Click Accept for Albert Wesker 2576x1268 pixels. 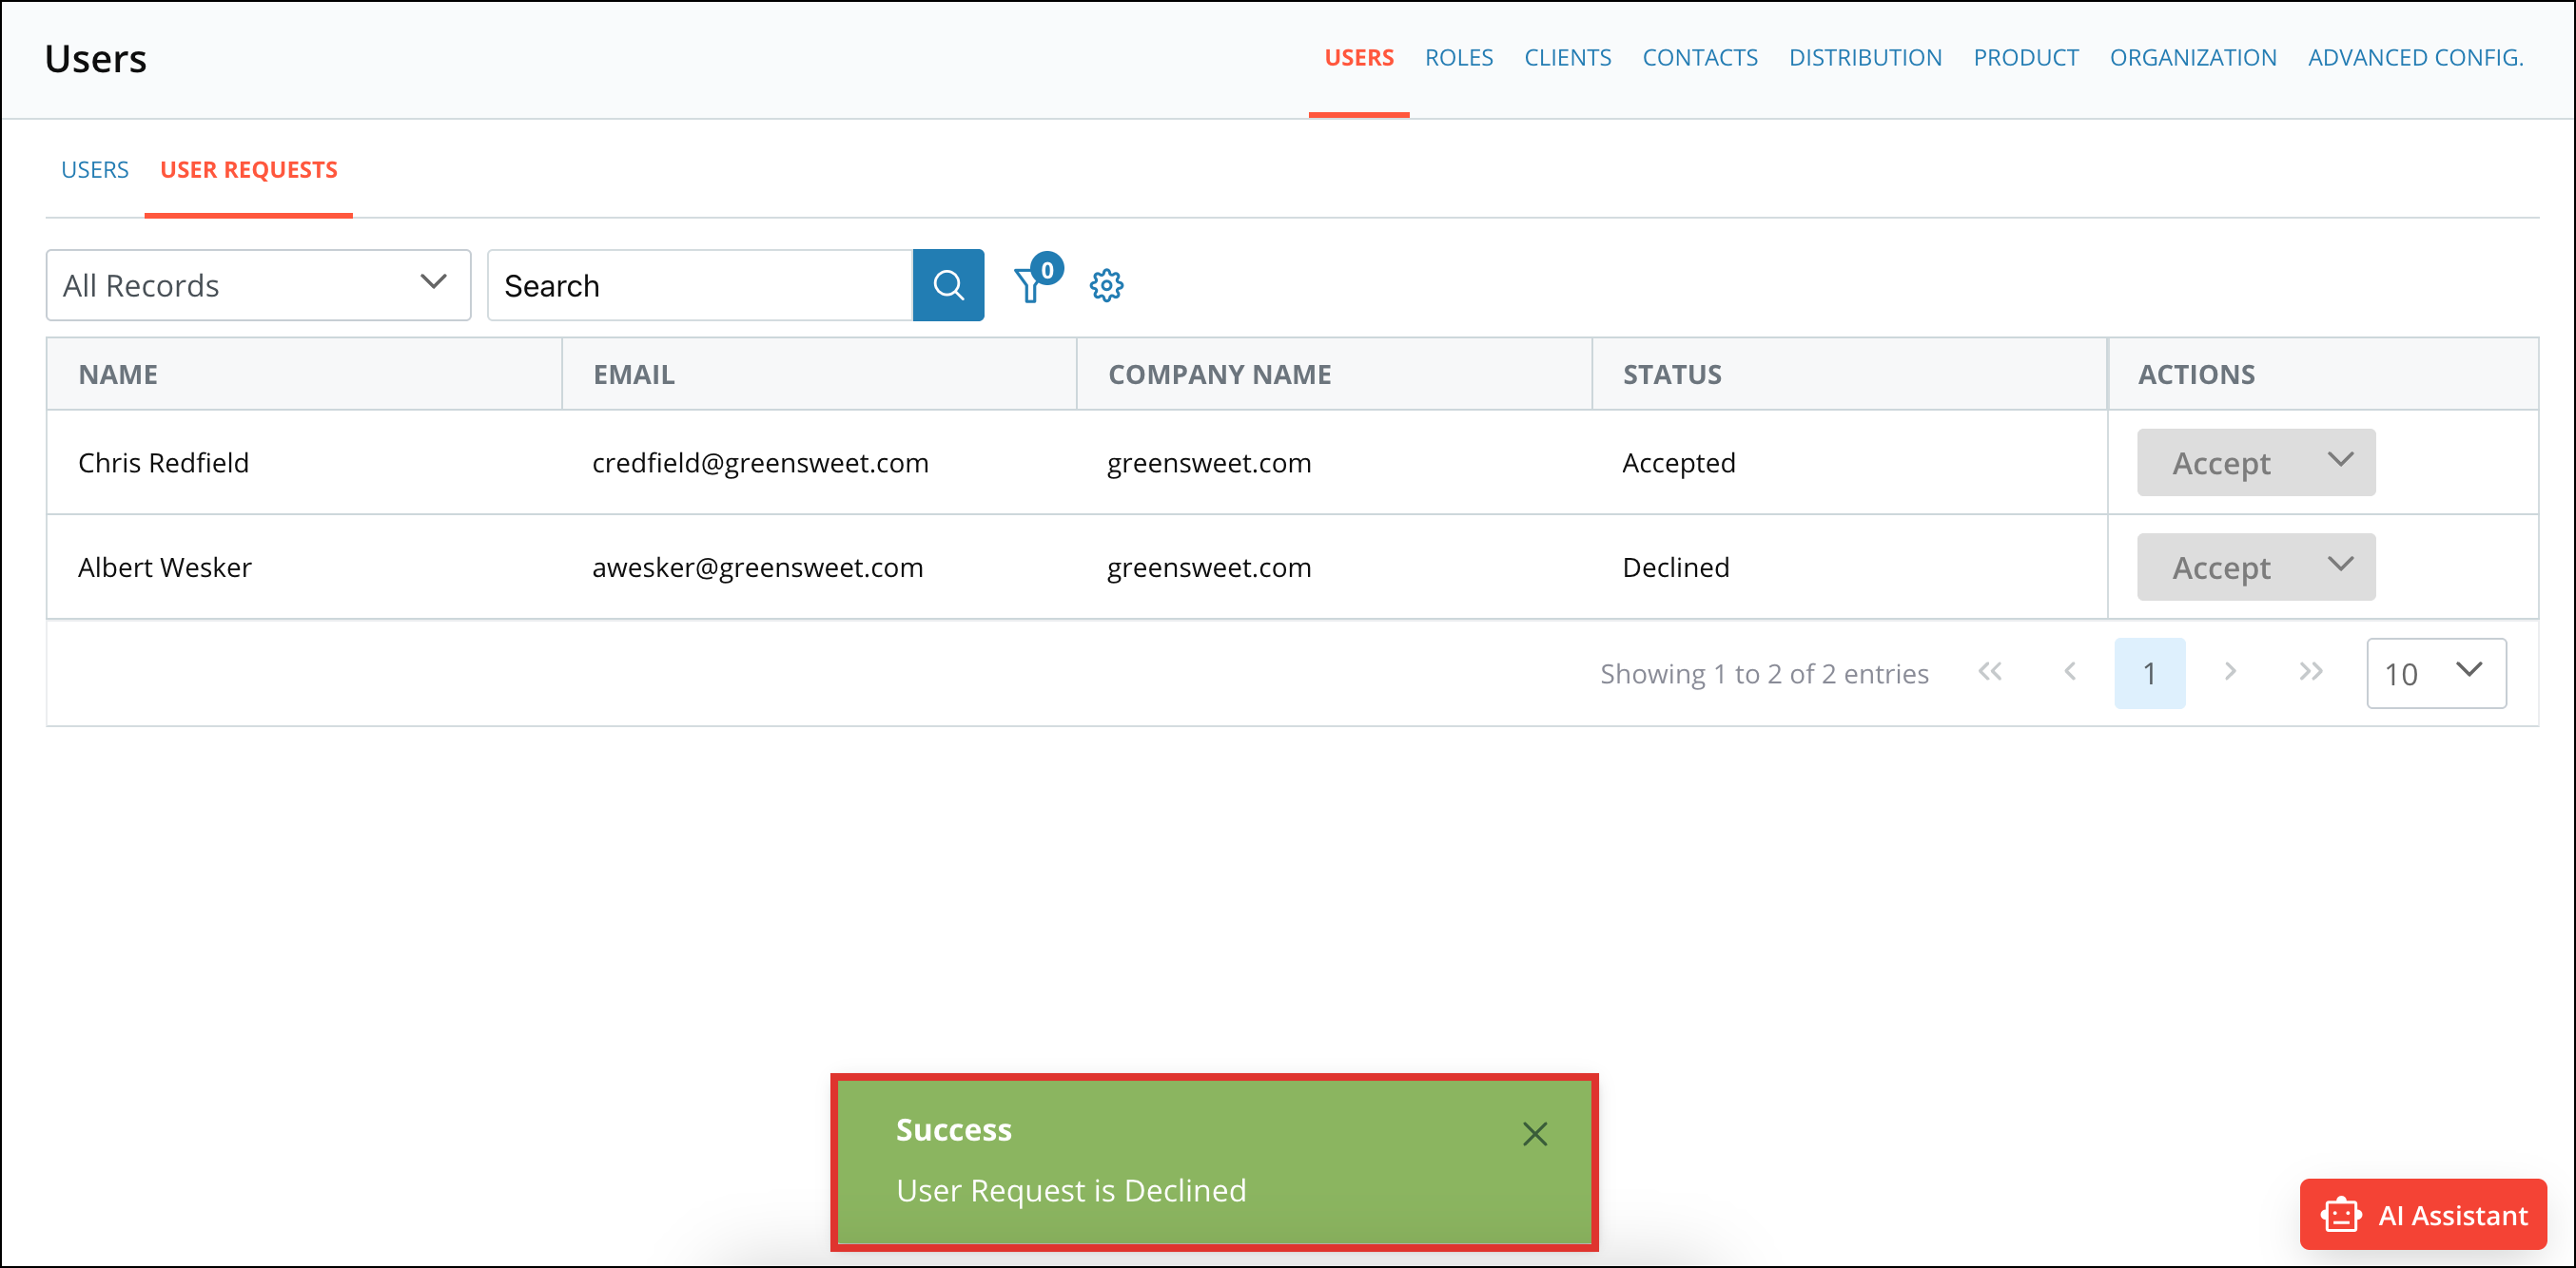(2219, 567)
